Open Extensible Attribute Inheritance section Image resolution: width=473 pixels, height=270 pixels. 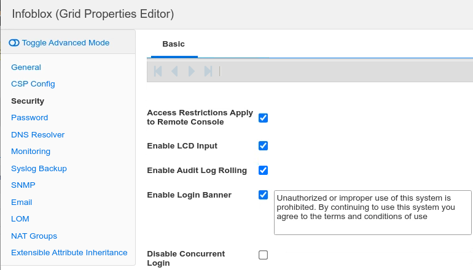pyautogui.click(x=69, y=253)
